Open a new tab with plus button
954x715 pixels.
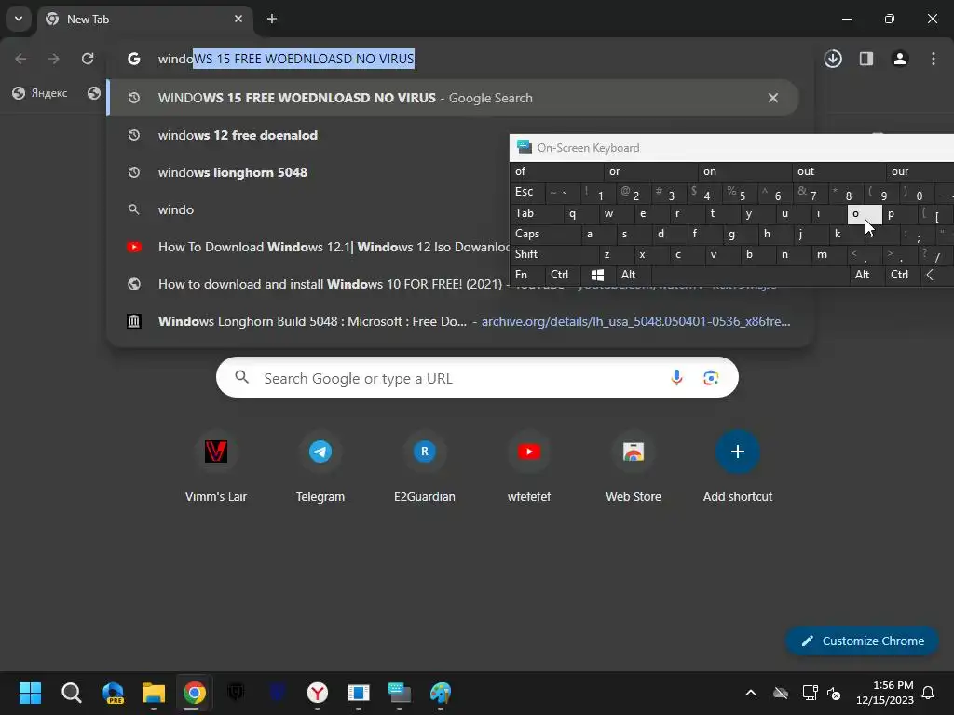tap(272, 19)
